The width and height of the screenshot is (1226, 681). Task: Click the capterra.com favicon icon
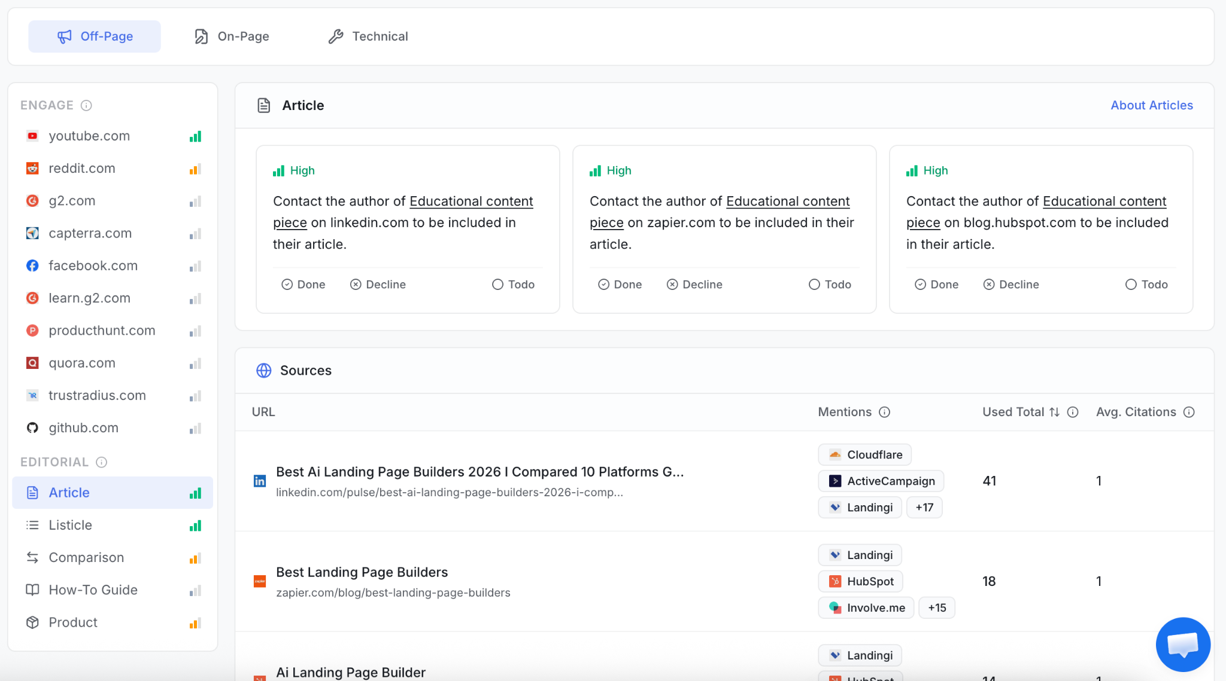tap(32, 233)
